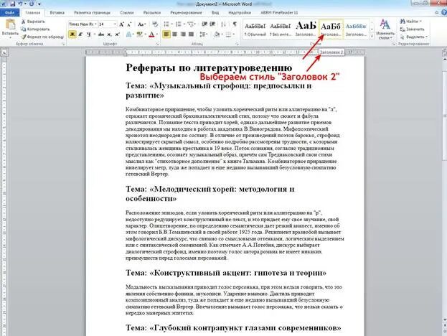Click the text highlight color button
447x336 pixels.
coord(139,34)
